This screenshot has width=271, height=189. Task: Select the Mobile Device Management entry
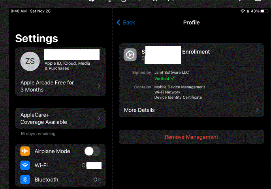tap(180, 87)
